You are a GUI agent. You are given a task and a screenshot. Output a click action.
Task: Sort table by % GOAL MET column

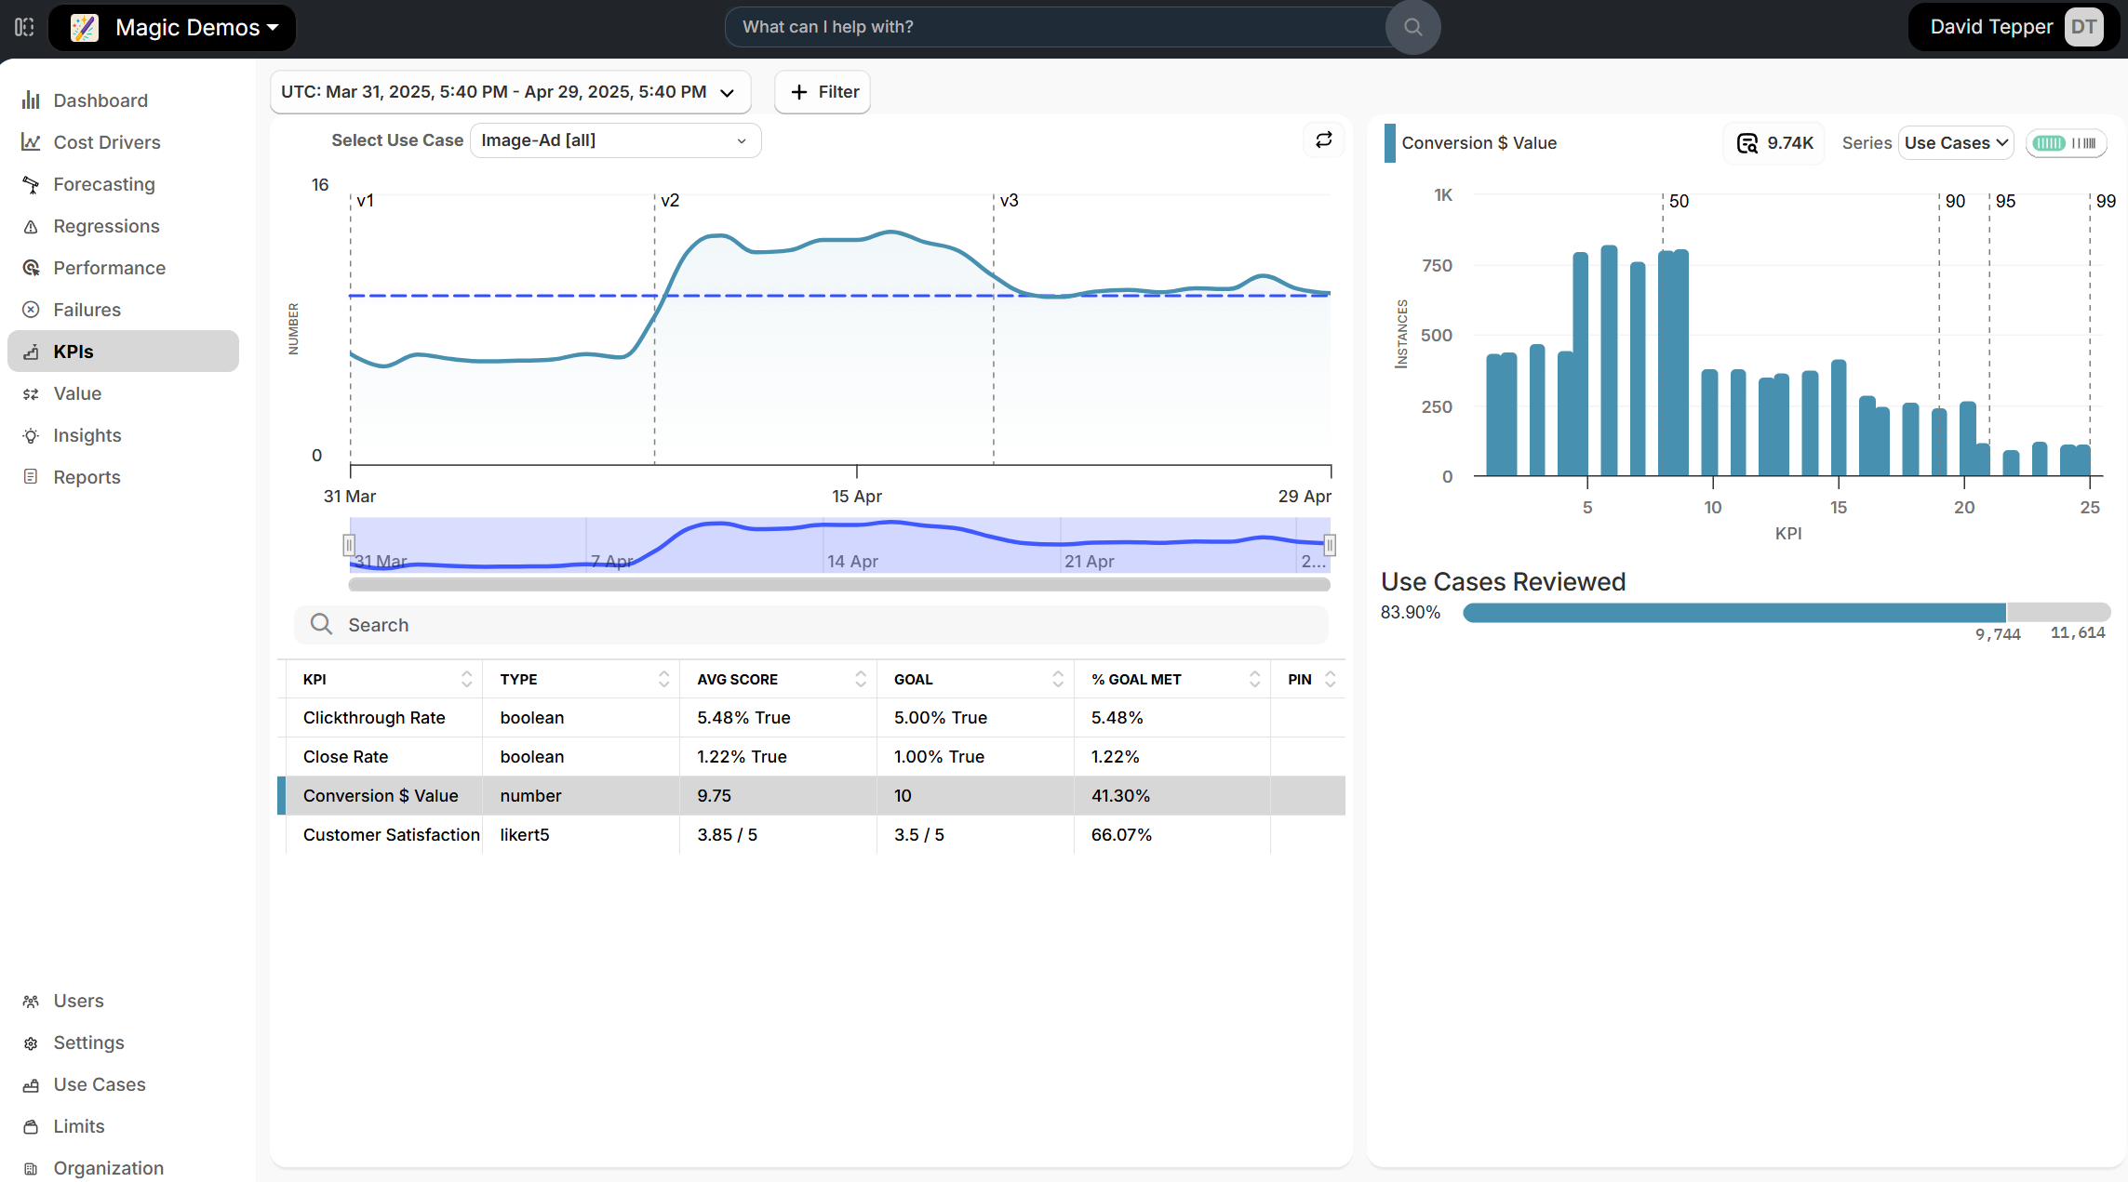tap(1254, 680)
